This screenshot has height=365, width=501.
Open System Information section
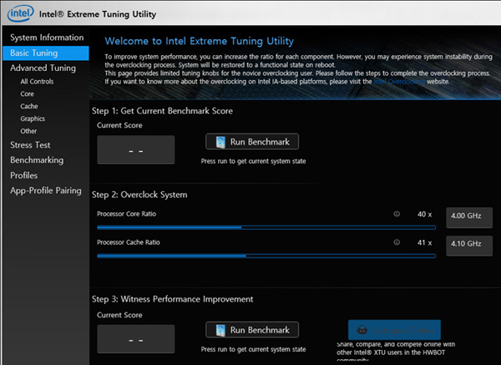tap(47, 38)
